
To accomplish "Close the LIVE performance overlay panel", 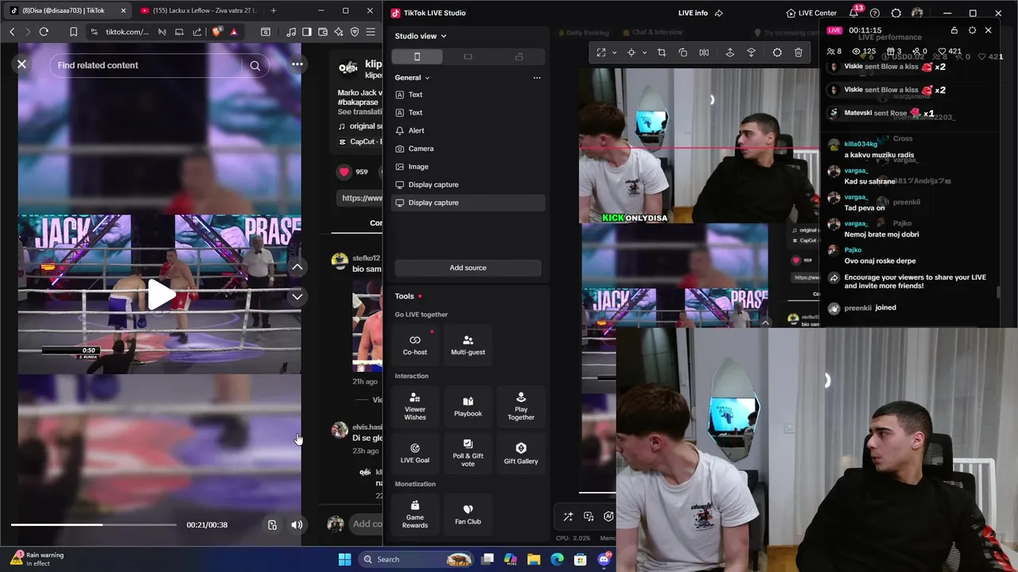I will pyautogui.click(x=989, y=30).
